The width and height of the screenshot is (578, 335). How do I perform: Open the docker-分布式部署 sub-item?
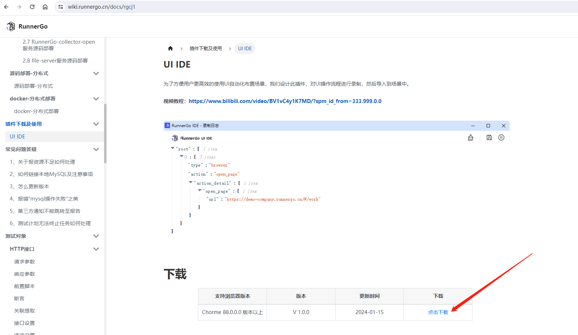[36, 111]
